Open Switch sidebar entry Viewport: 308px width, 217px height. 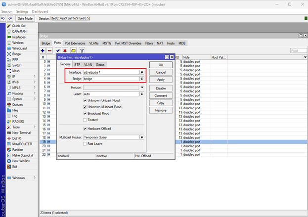[x=17, y=65]
